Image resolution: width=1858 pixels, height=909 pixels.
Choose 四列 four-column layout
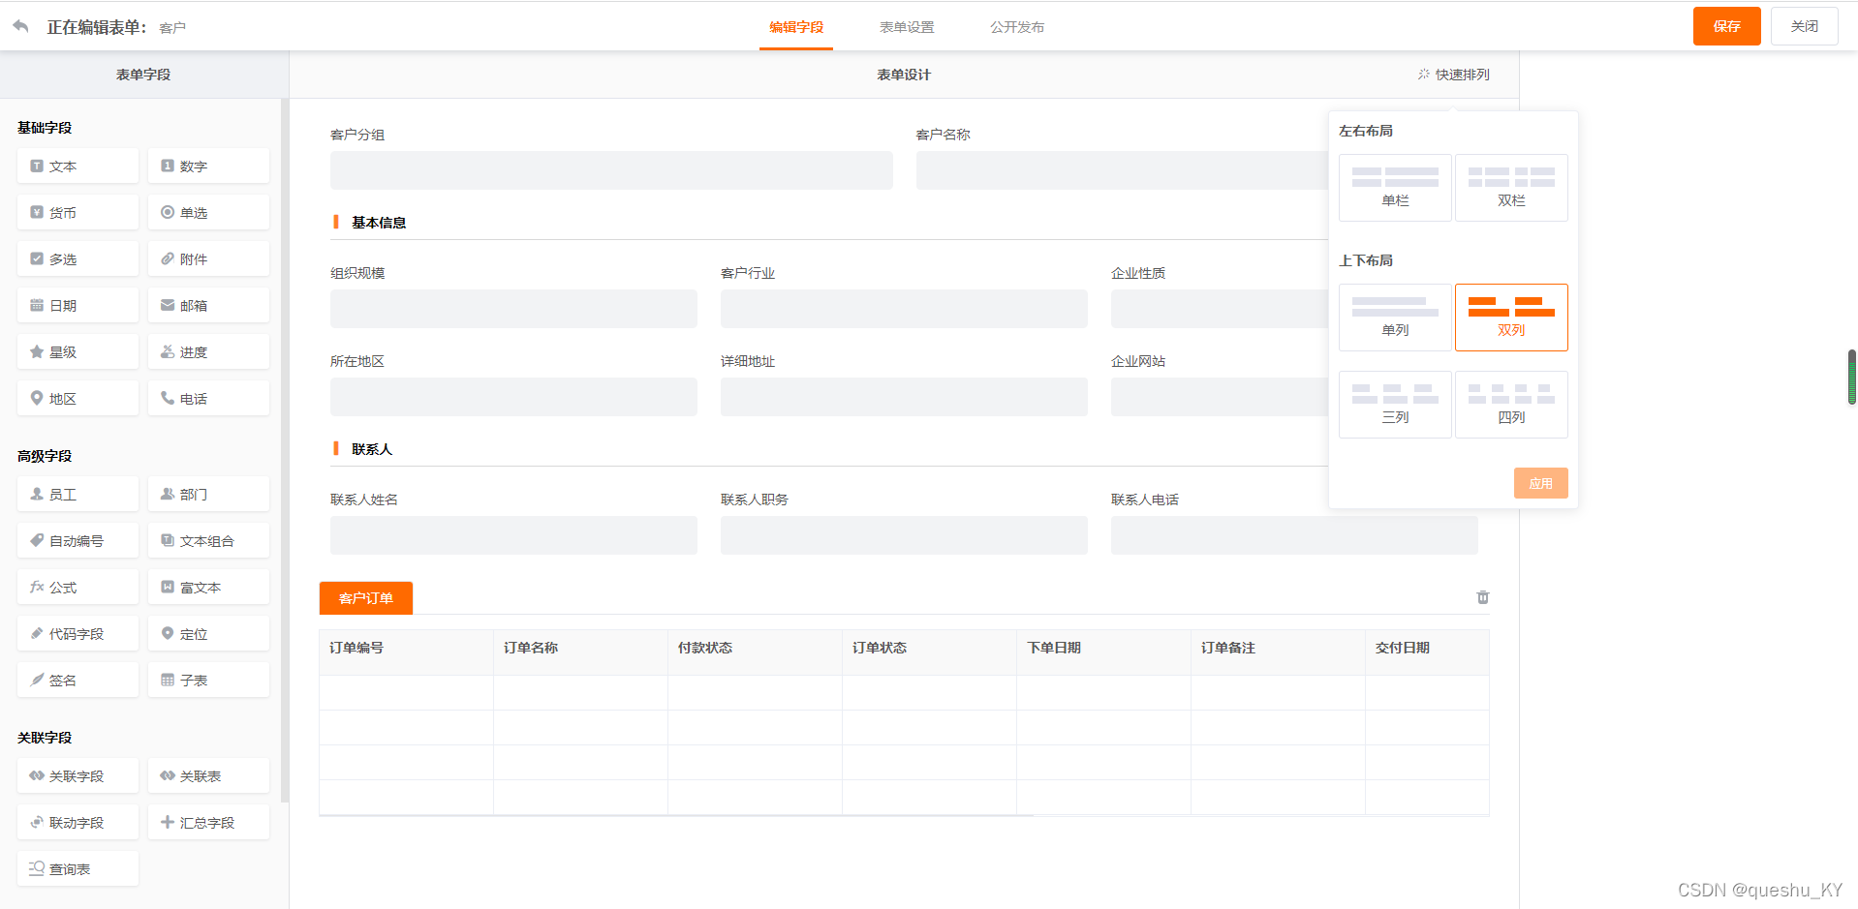pos(1511,405)
